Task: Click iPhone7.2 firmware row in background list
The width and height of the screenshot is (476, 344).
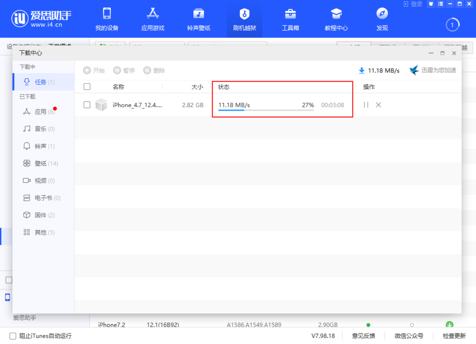Action: (x=283, y=325)
